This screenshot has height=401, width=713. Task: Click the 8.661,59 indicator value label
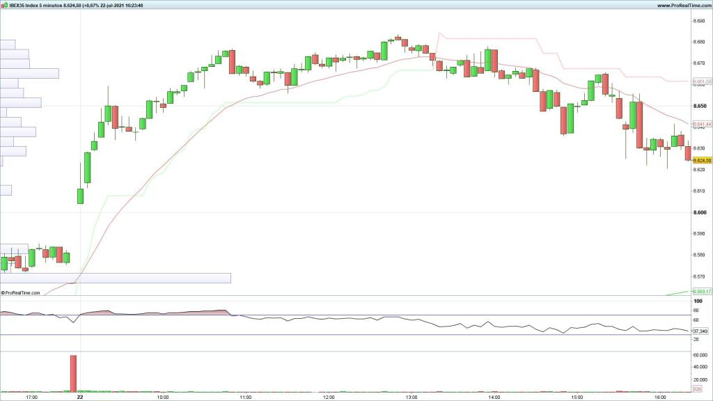(x=701, y=81)
